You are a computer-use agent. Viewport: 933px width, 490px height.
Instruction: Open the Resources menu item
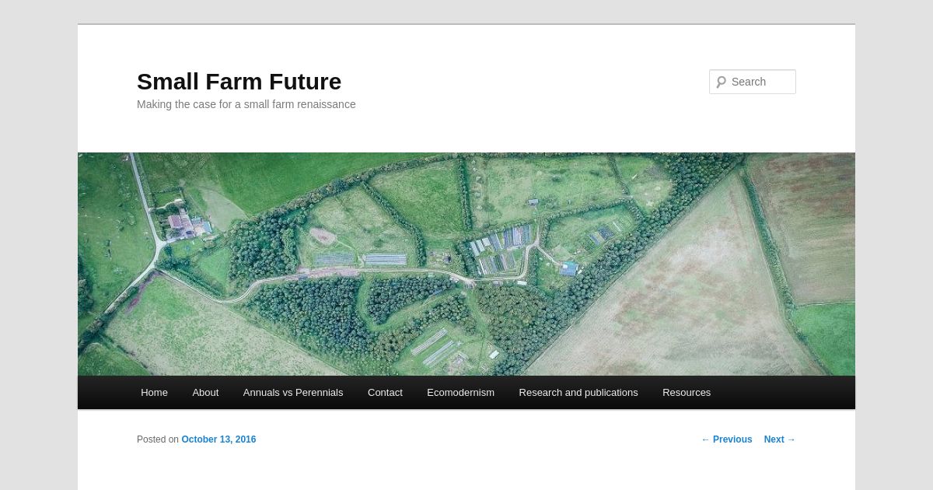(687, 393)
